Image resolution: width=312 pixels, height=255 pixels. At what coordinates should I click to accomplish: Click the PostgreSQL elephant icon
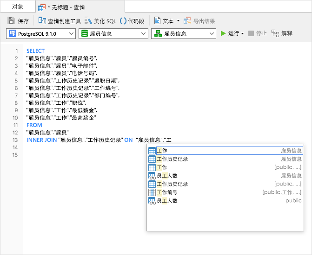(x=13, y=33)
